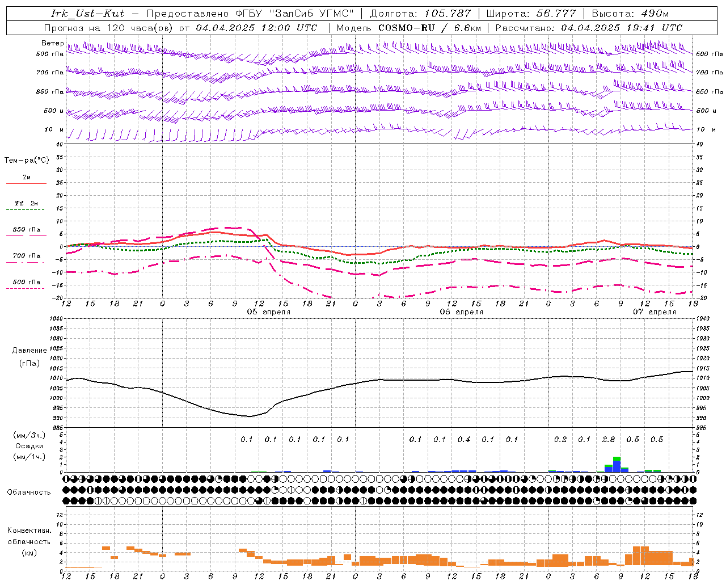Click the "(мм/1ч.)" hourly precipitation unit label
726x581 pixels.
coord(30,457)
